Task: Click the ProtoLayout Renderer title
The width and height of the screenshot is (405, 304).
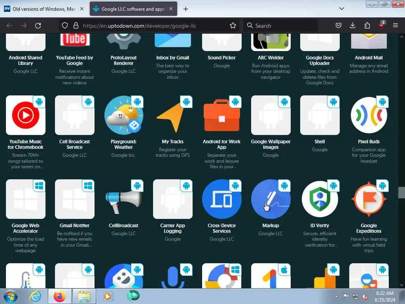Action: (x=123, y=61)
